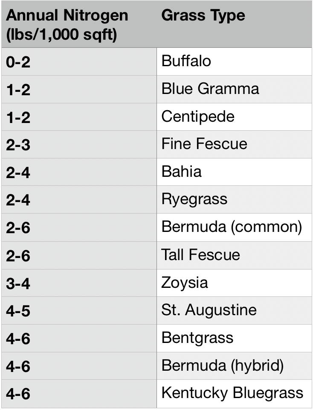313x410 pixels.
Task: Select the Bahia grass cell
Action: tap(234, 172)
